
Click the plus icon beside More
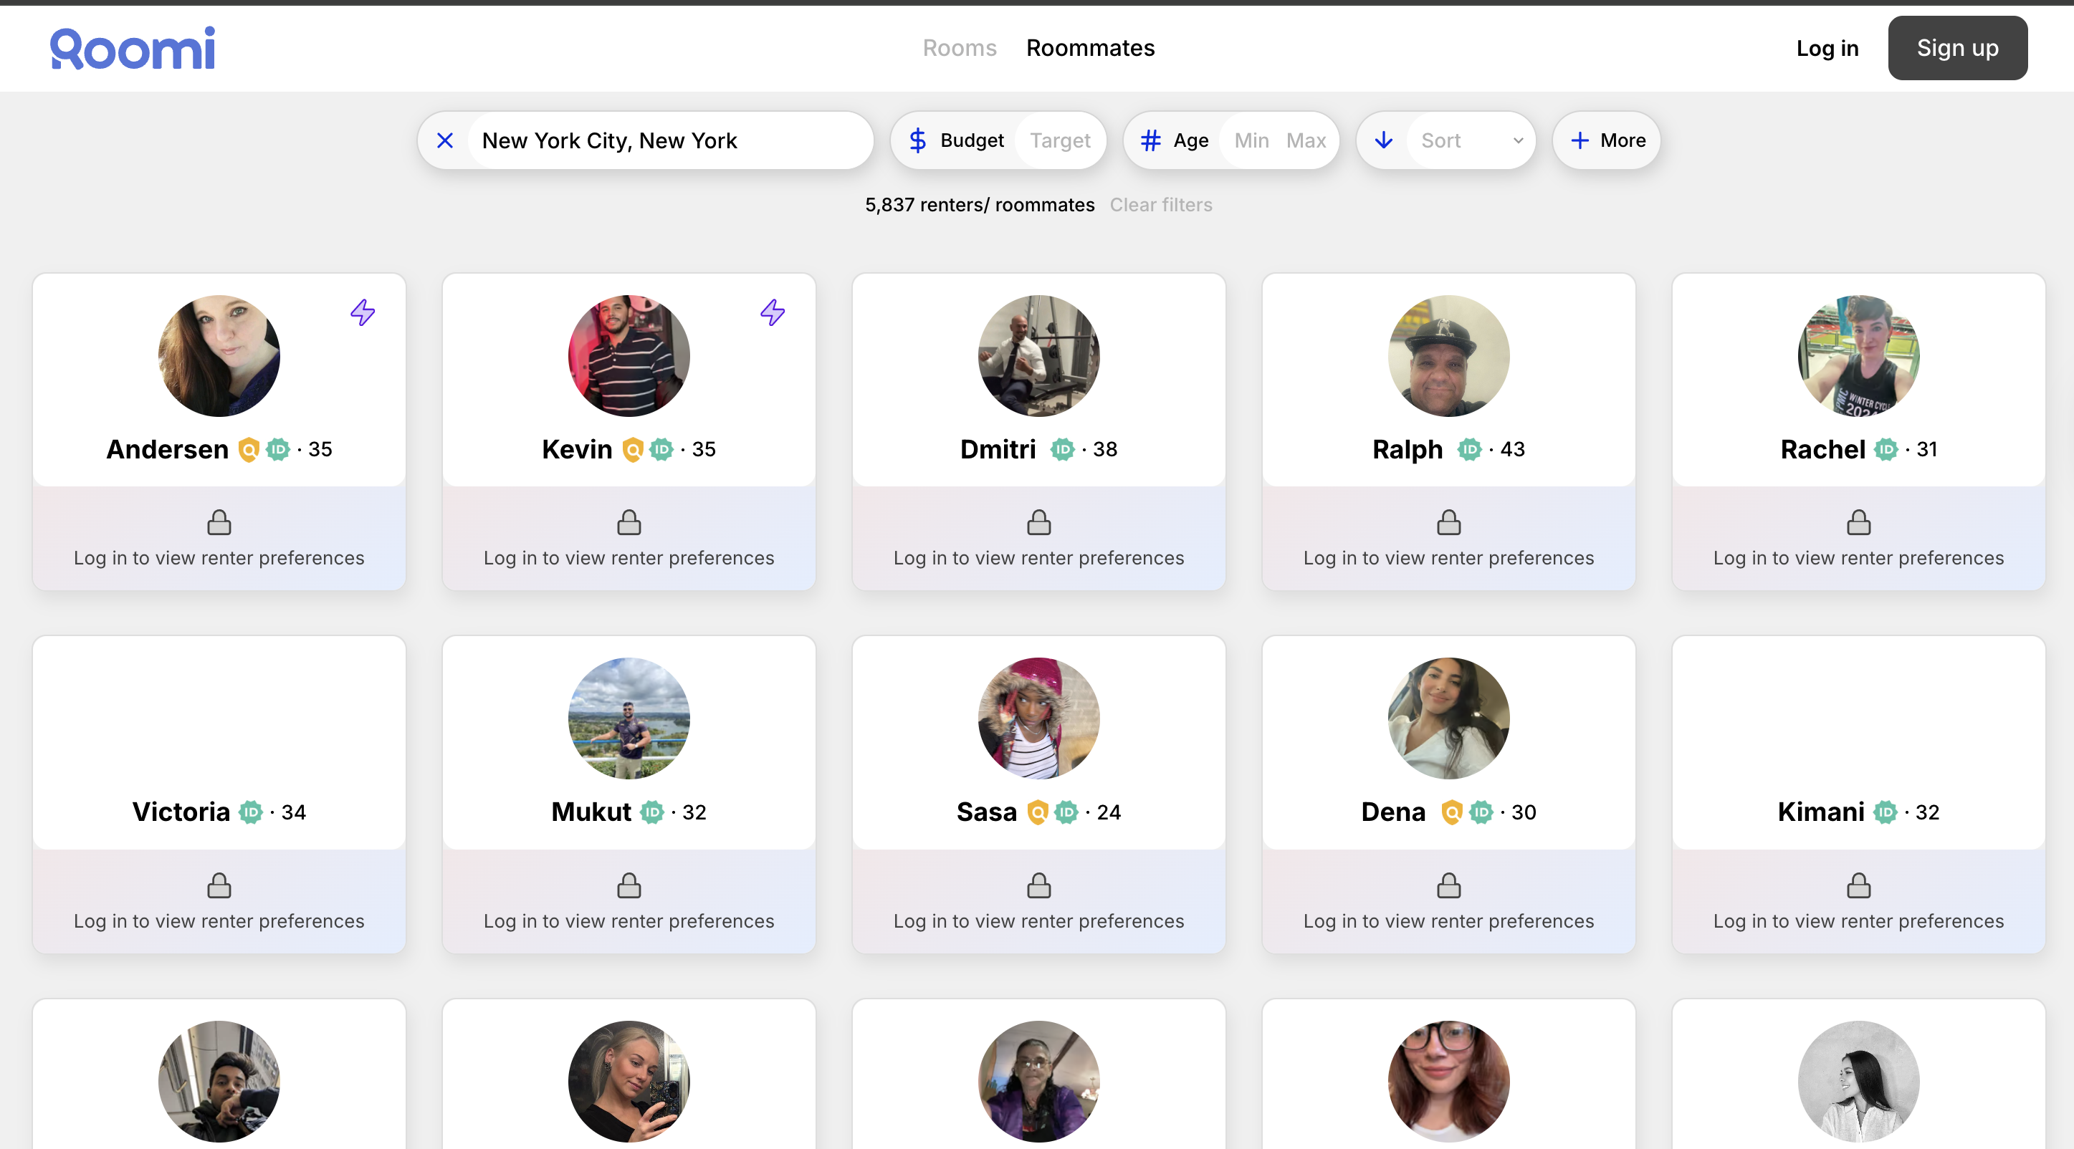[1580, 141]
